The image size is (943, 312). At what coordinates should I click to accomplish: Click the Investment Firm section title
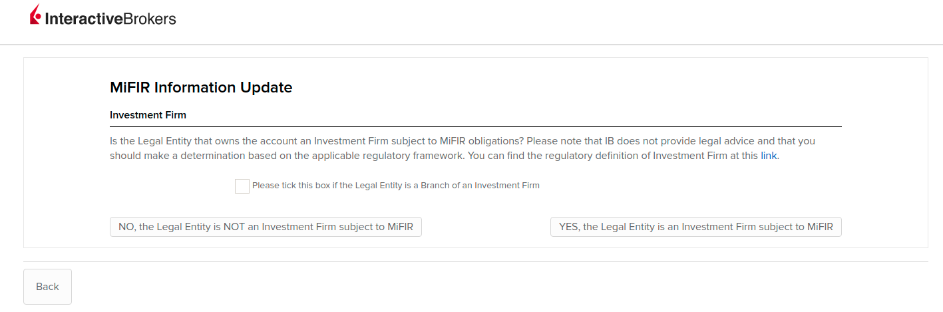148,115
